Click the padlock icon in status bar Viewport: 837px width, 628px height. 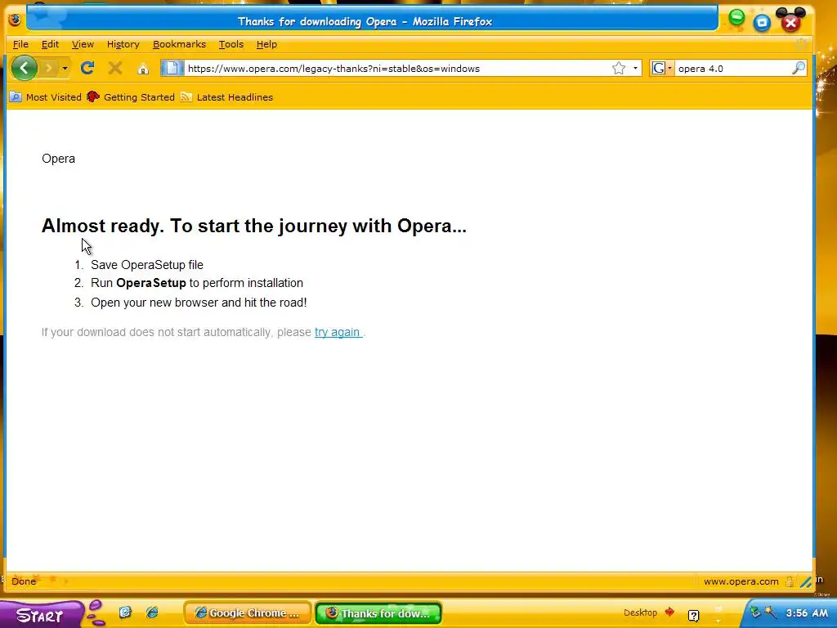789,581
